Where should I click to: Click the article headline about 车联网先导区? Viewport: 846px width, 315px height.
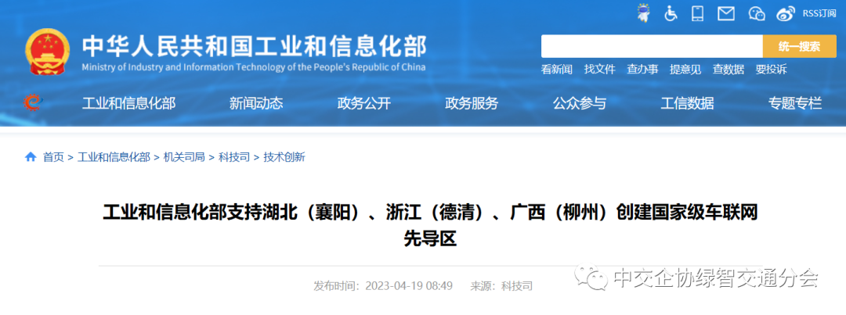[430, 226]
